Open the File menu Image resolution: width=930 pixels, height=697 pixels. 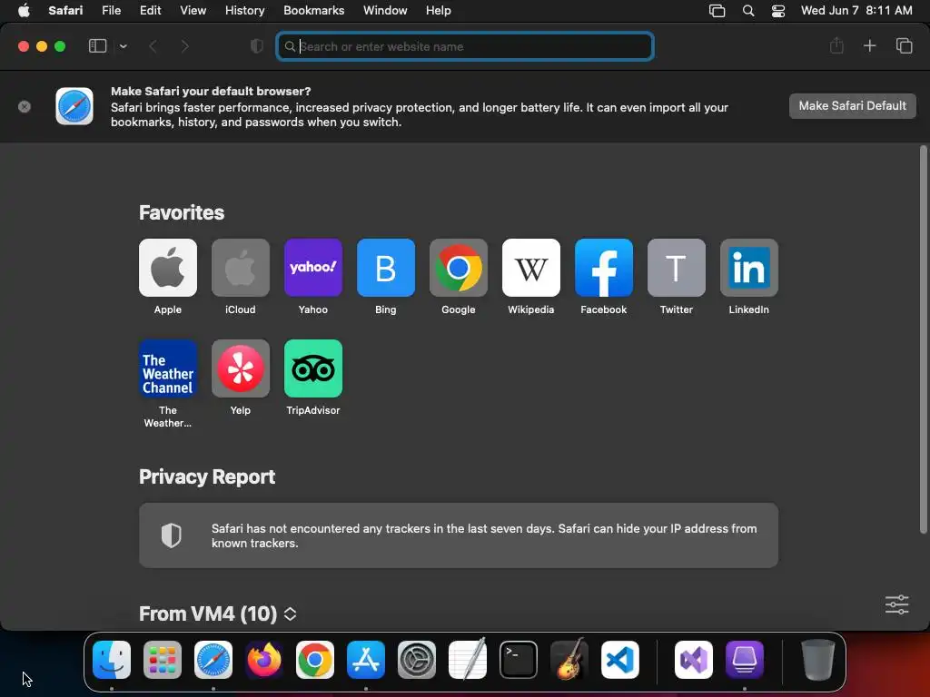click(x=111, y=10)
